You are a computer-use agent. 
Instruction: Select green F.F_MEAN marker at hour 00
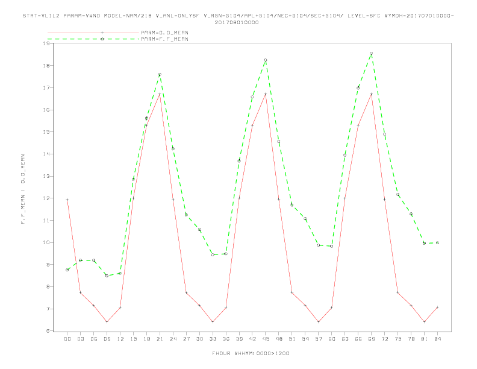pos(67,270)
